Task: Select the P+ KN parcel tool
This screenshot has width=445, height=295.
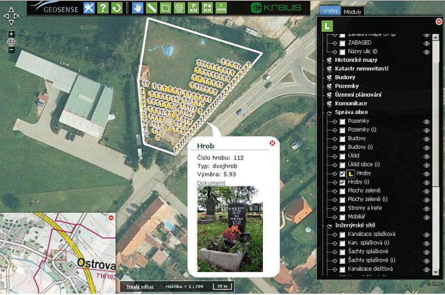Action: point(207,8)
